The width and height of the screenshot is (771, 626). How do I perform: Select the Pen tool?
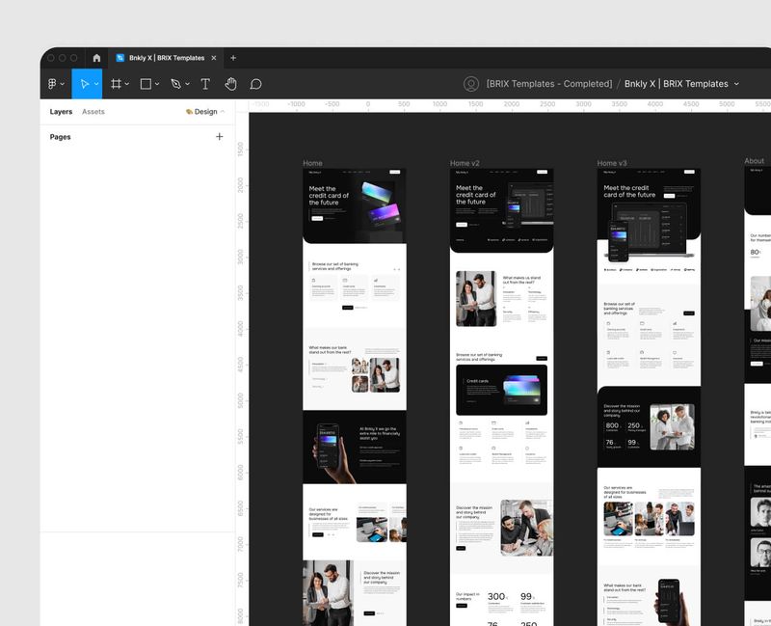pos(176,84)
